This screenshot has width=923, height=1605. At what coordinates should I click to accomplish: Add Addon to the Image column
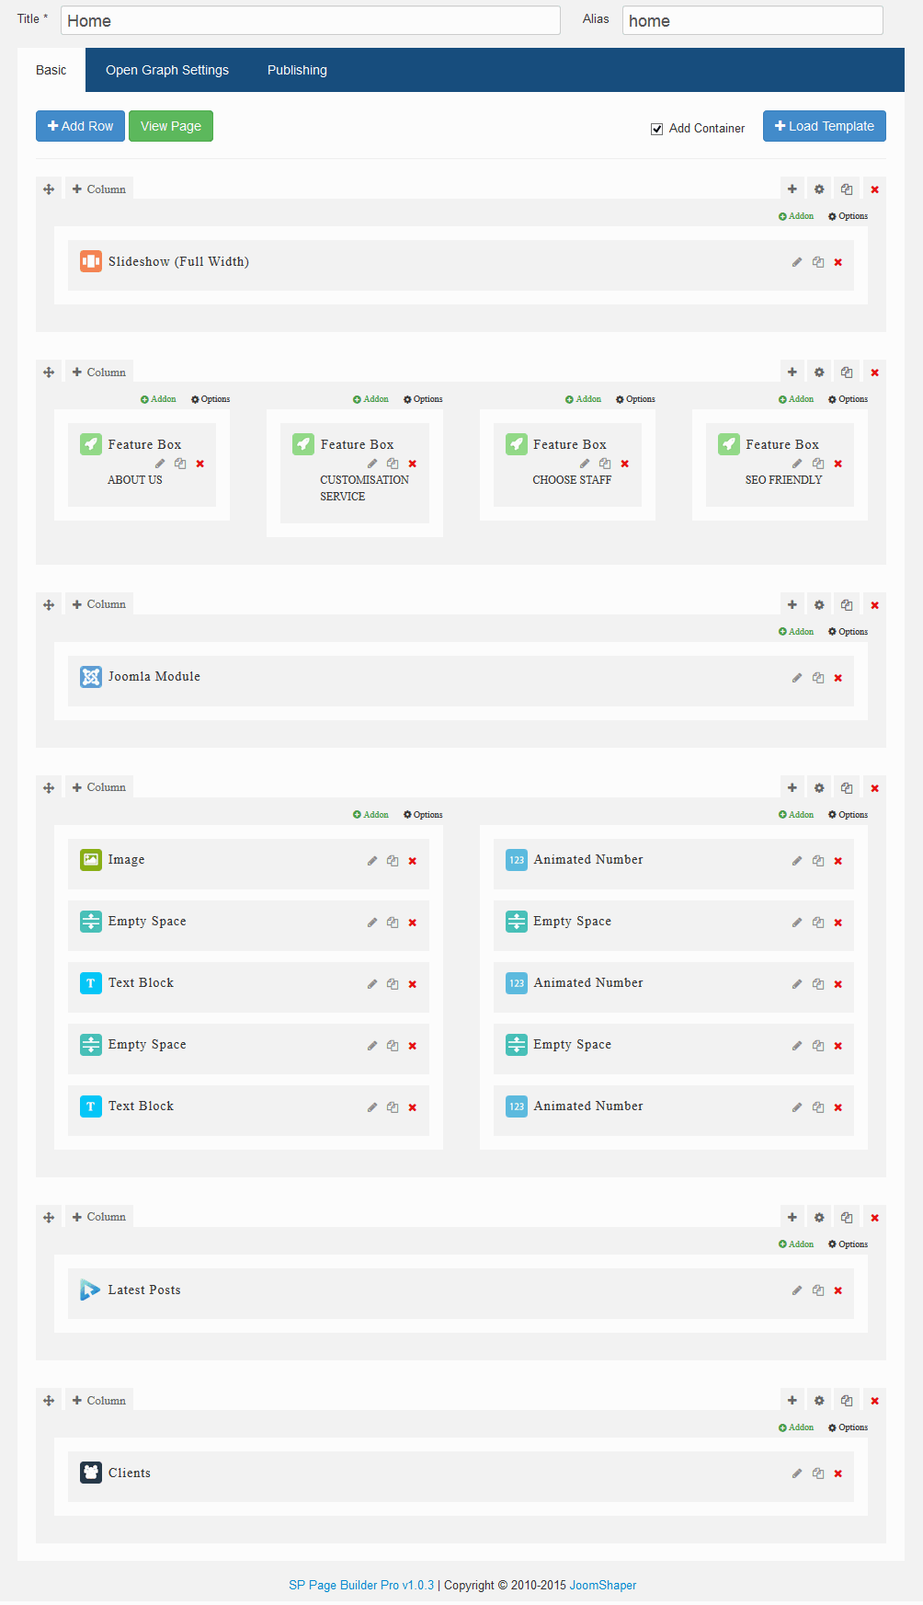pyautogui.click(x=370, y=815)
